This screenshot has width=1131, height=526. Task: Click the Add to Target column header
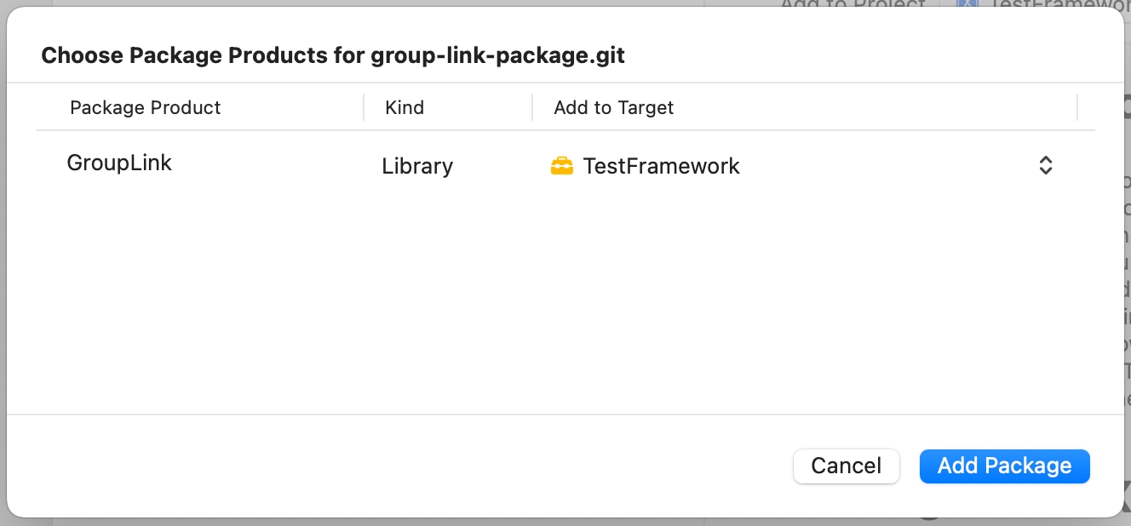point(613,108)
